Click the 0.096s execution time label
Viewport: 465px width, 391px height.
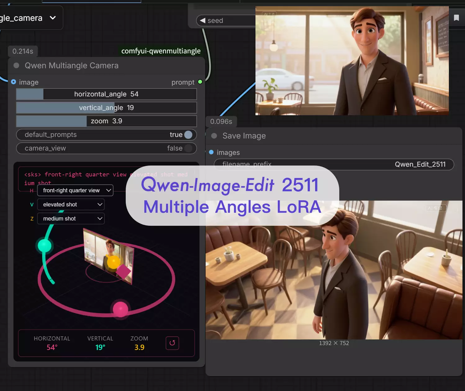tap(221, 121)
